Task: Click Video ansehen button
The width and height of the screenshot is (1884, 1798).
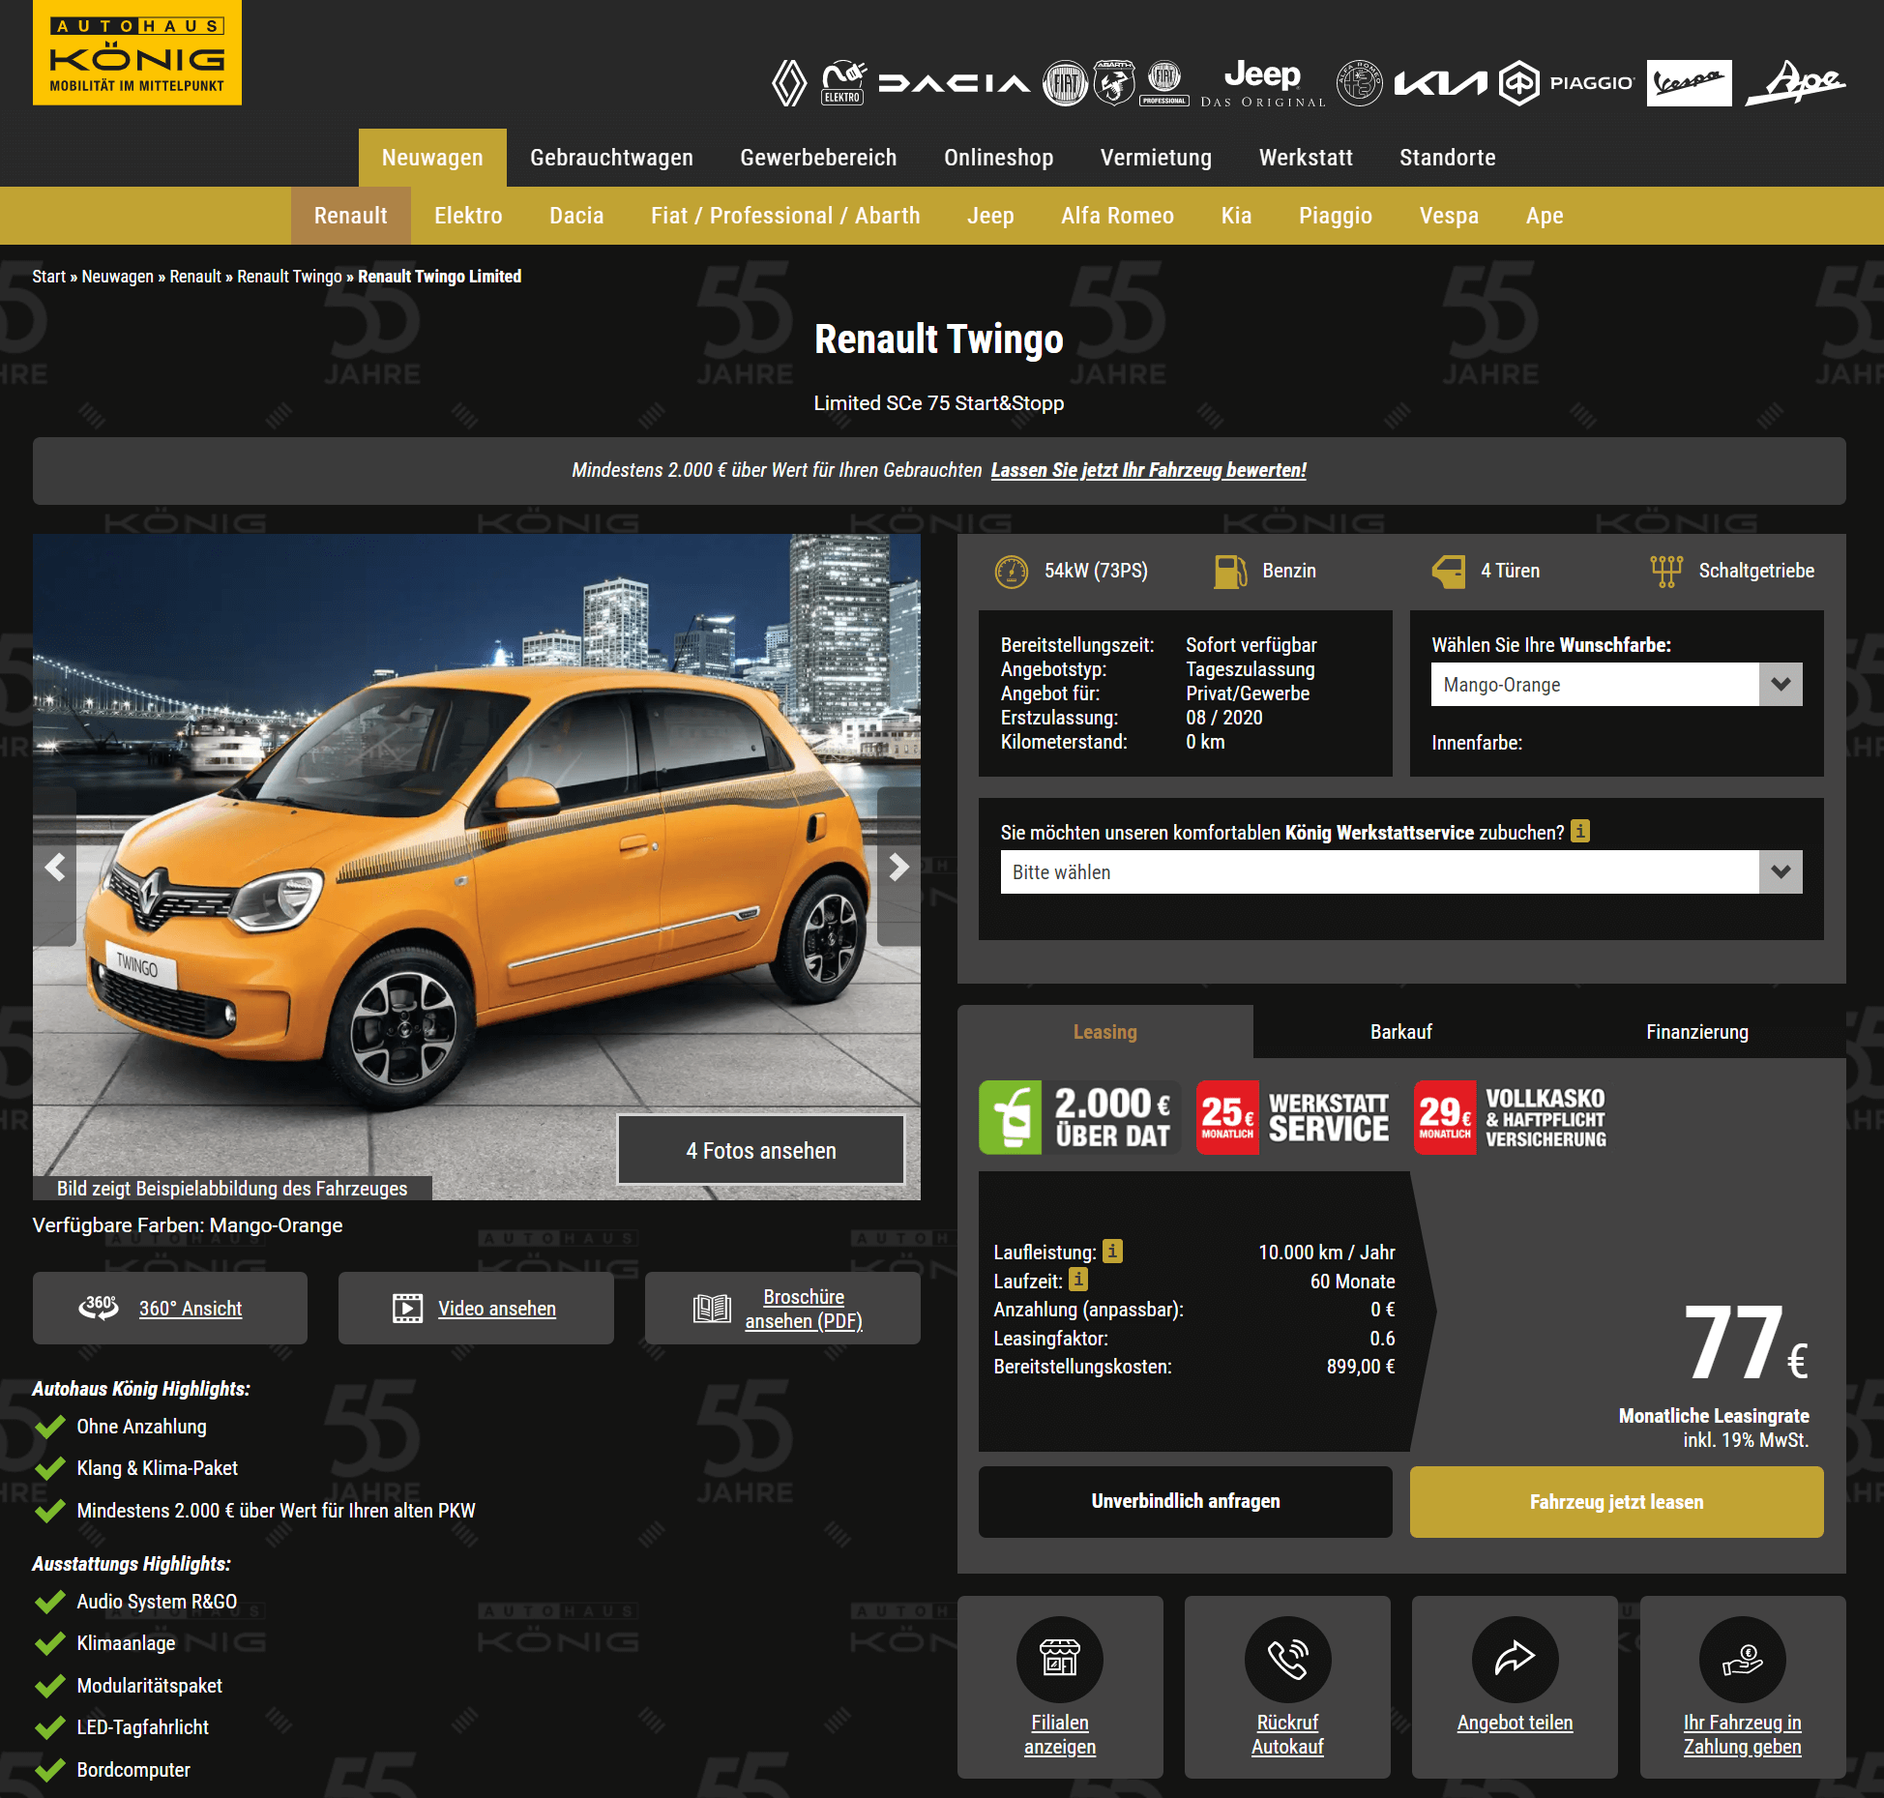Action: [x=476, y=1309]
